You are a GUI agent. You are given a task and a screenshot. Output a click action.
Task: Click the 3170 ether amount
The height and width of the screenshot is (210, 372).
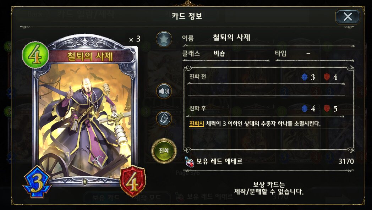346,161
